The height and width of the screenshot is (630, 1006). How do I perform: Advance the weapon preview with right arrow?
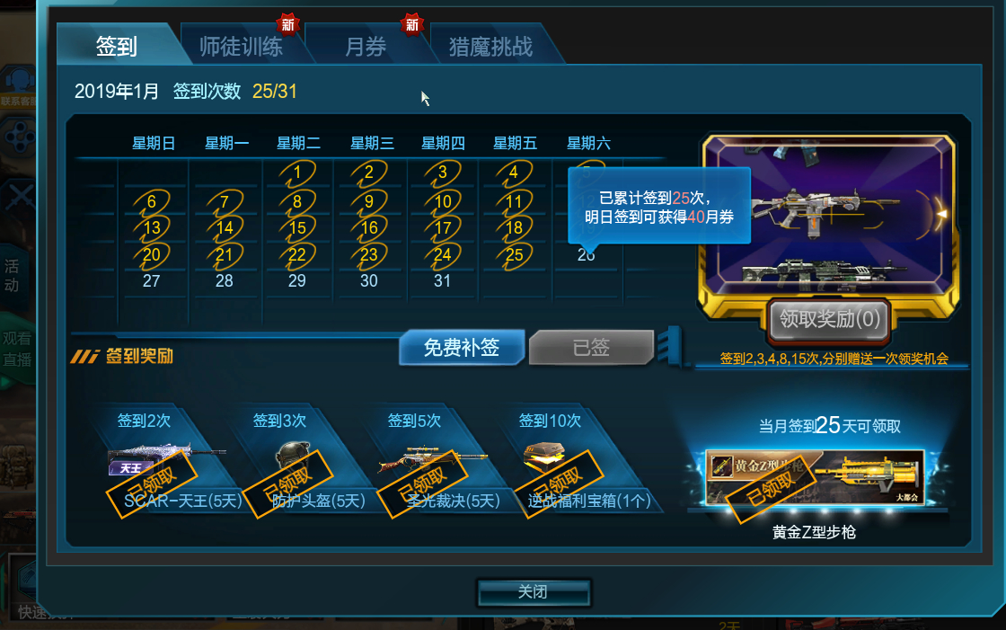tap(941, 213)
